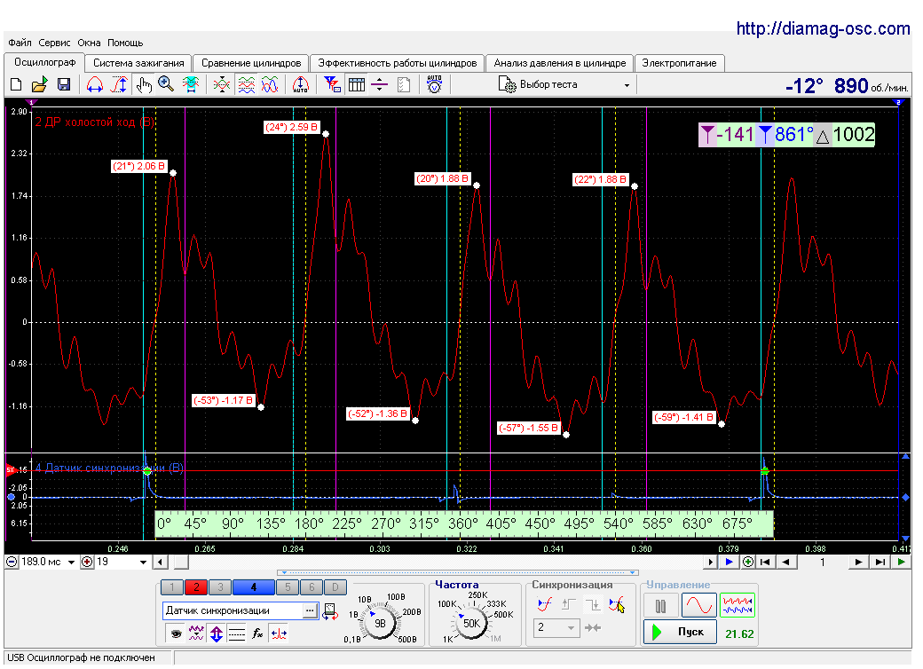Screen dimensions: 923x669
Task: Click the crossed waveforms compress icon
Action: click(x=222, y=84)
